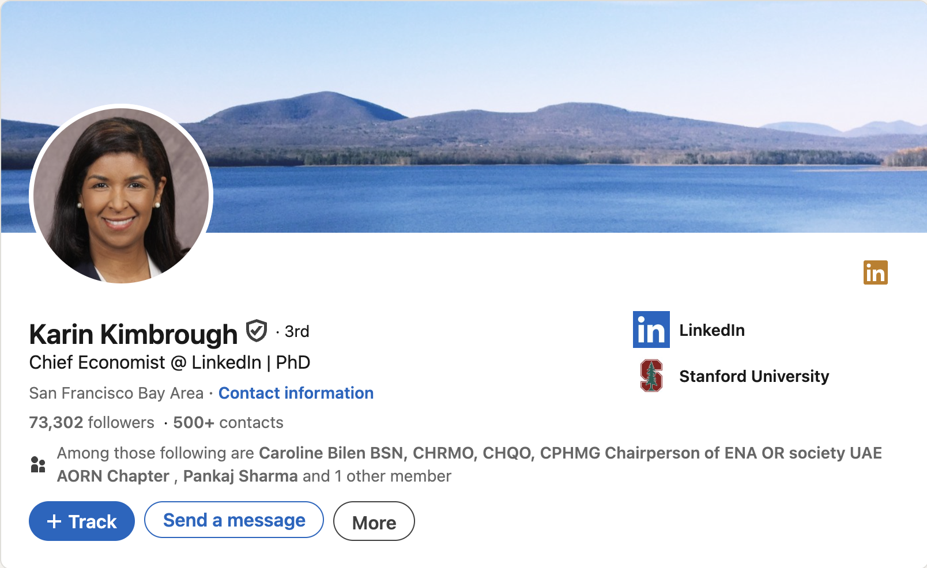View the 73,302 followers count

tap(92, 422)
